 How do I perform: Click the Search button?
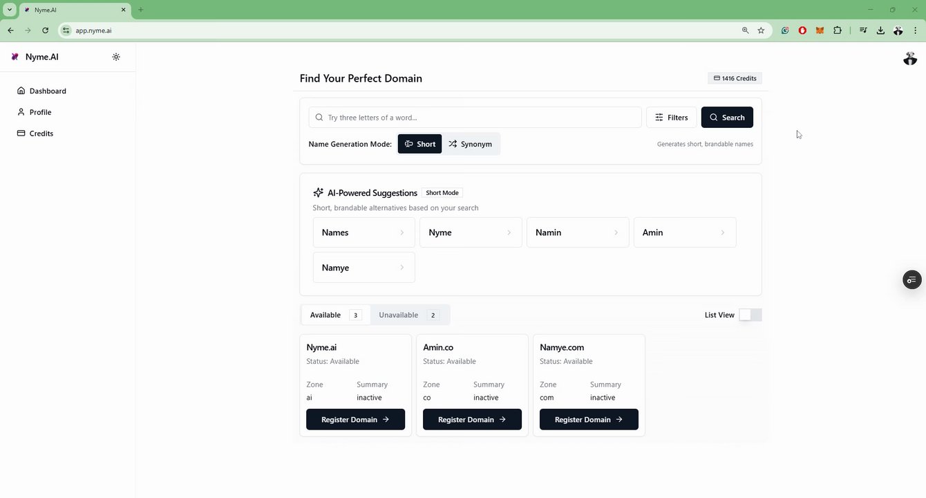click(x=727, y=118)
